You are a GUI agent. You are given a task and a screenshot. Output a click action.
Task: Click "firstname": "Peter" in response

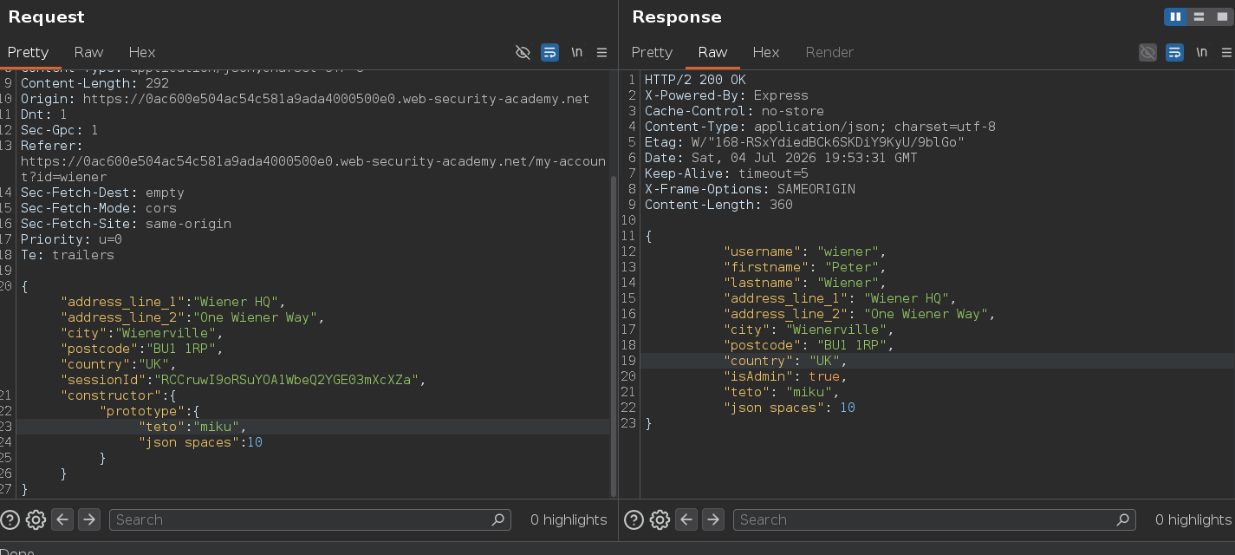click(804, 267)
